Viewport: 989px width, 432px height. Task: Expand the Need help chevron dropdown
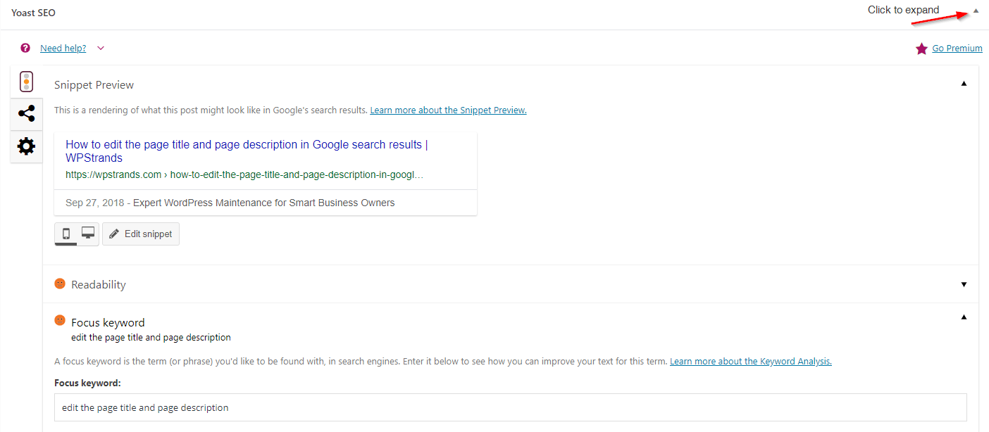[101, 48]
